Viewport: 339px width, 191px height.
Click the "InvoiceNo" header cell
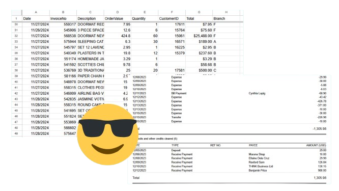pos(63,19)
